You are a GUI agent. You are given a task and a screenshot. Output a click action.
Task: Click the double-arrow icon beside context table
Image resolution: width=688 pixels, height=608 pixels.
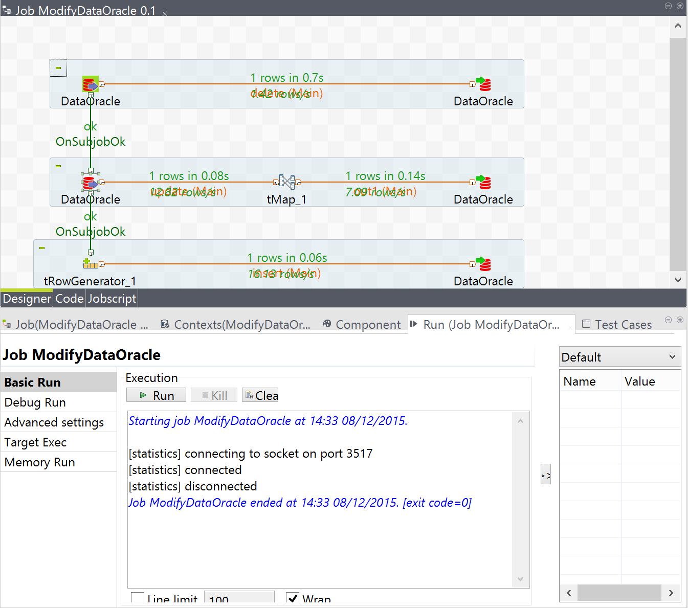[545, 474]
